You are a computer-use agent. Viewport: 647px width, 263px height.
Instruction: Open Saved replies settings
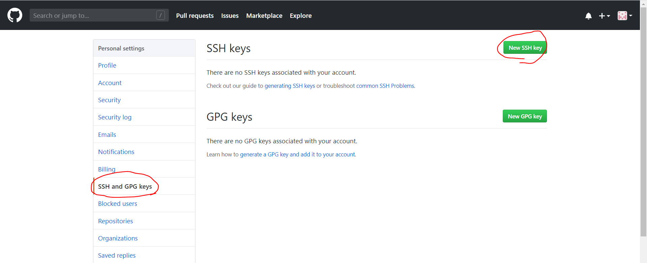coord(144,255)
